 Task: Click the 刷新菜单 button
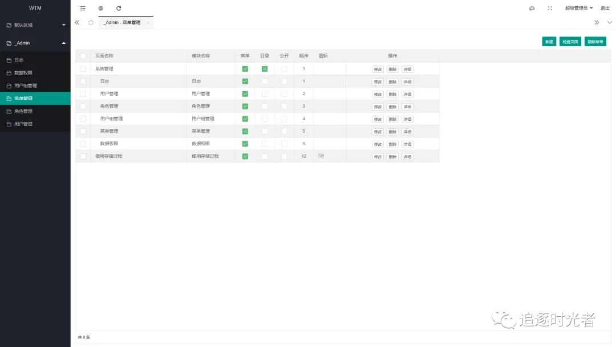[595, 42]
